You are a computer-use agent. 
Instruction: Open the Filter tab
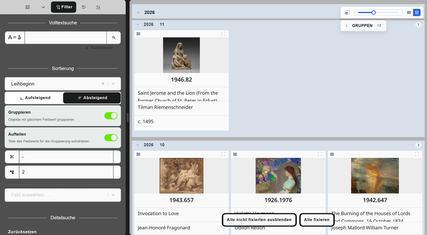click(64, 7)
